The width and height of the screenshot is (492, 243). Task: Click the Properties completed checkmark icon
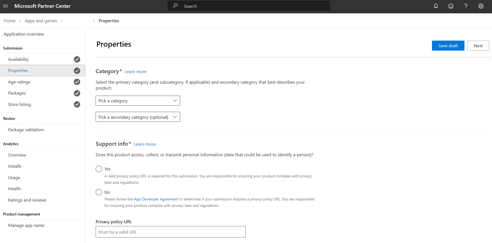pos(77,71)
